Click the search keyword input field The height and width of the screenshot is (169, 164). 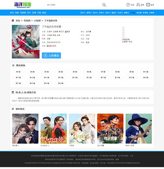tap(74, 5)
